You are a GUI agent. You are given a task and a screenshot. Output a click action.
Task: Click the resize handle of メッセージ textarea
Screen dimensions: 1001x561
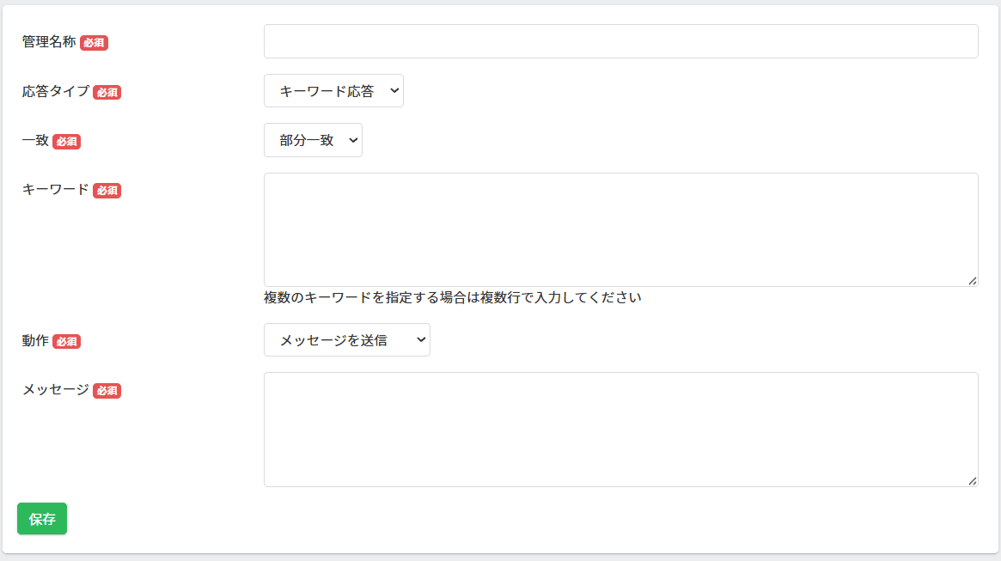[x=972, y=480]
